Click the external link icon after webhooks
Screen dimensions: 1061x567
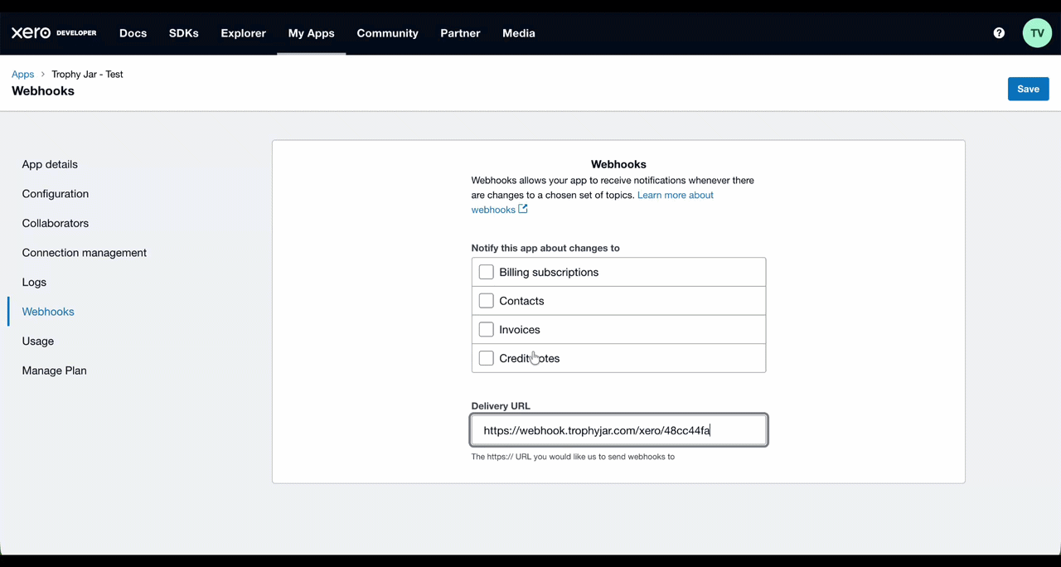click(523, 209)
